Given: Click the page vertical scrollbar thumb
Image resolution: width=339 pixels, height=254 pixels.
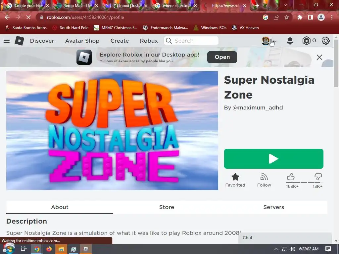Looking at the screenshot, I should click(336, 63).
